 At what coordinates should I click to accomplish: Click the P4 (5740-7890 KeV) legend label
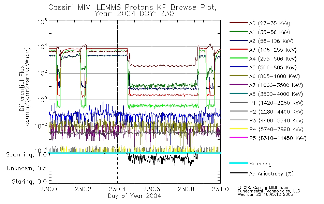coord(276,130)
